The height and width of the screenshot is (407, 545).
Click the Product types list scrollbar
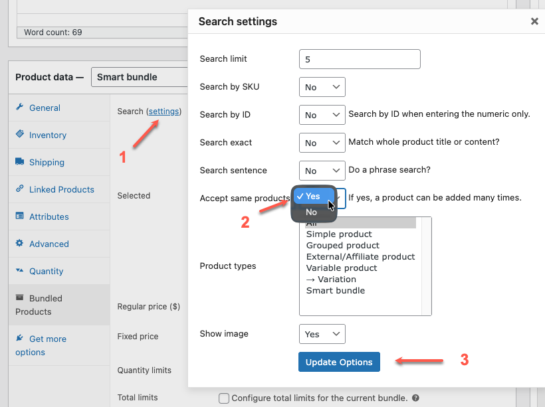(x=427, y=266)
